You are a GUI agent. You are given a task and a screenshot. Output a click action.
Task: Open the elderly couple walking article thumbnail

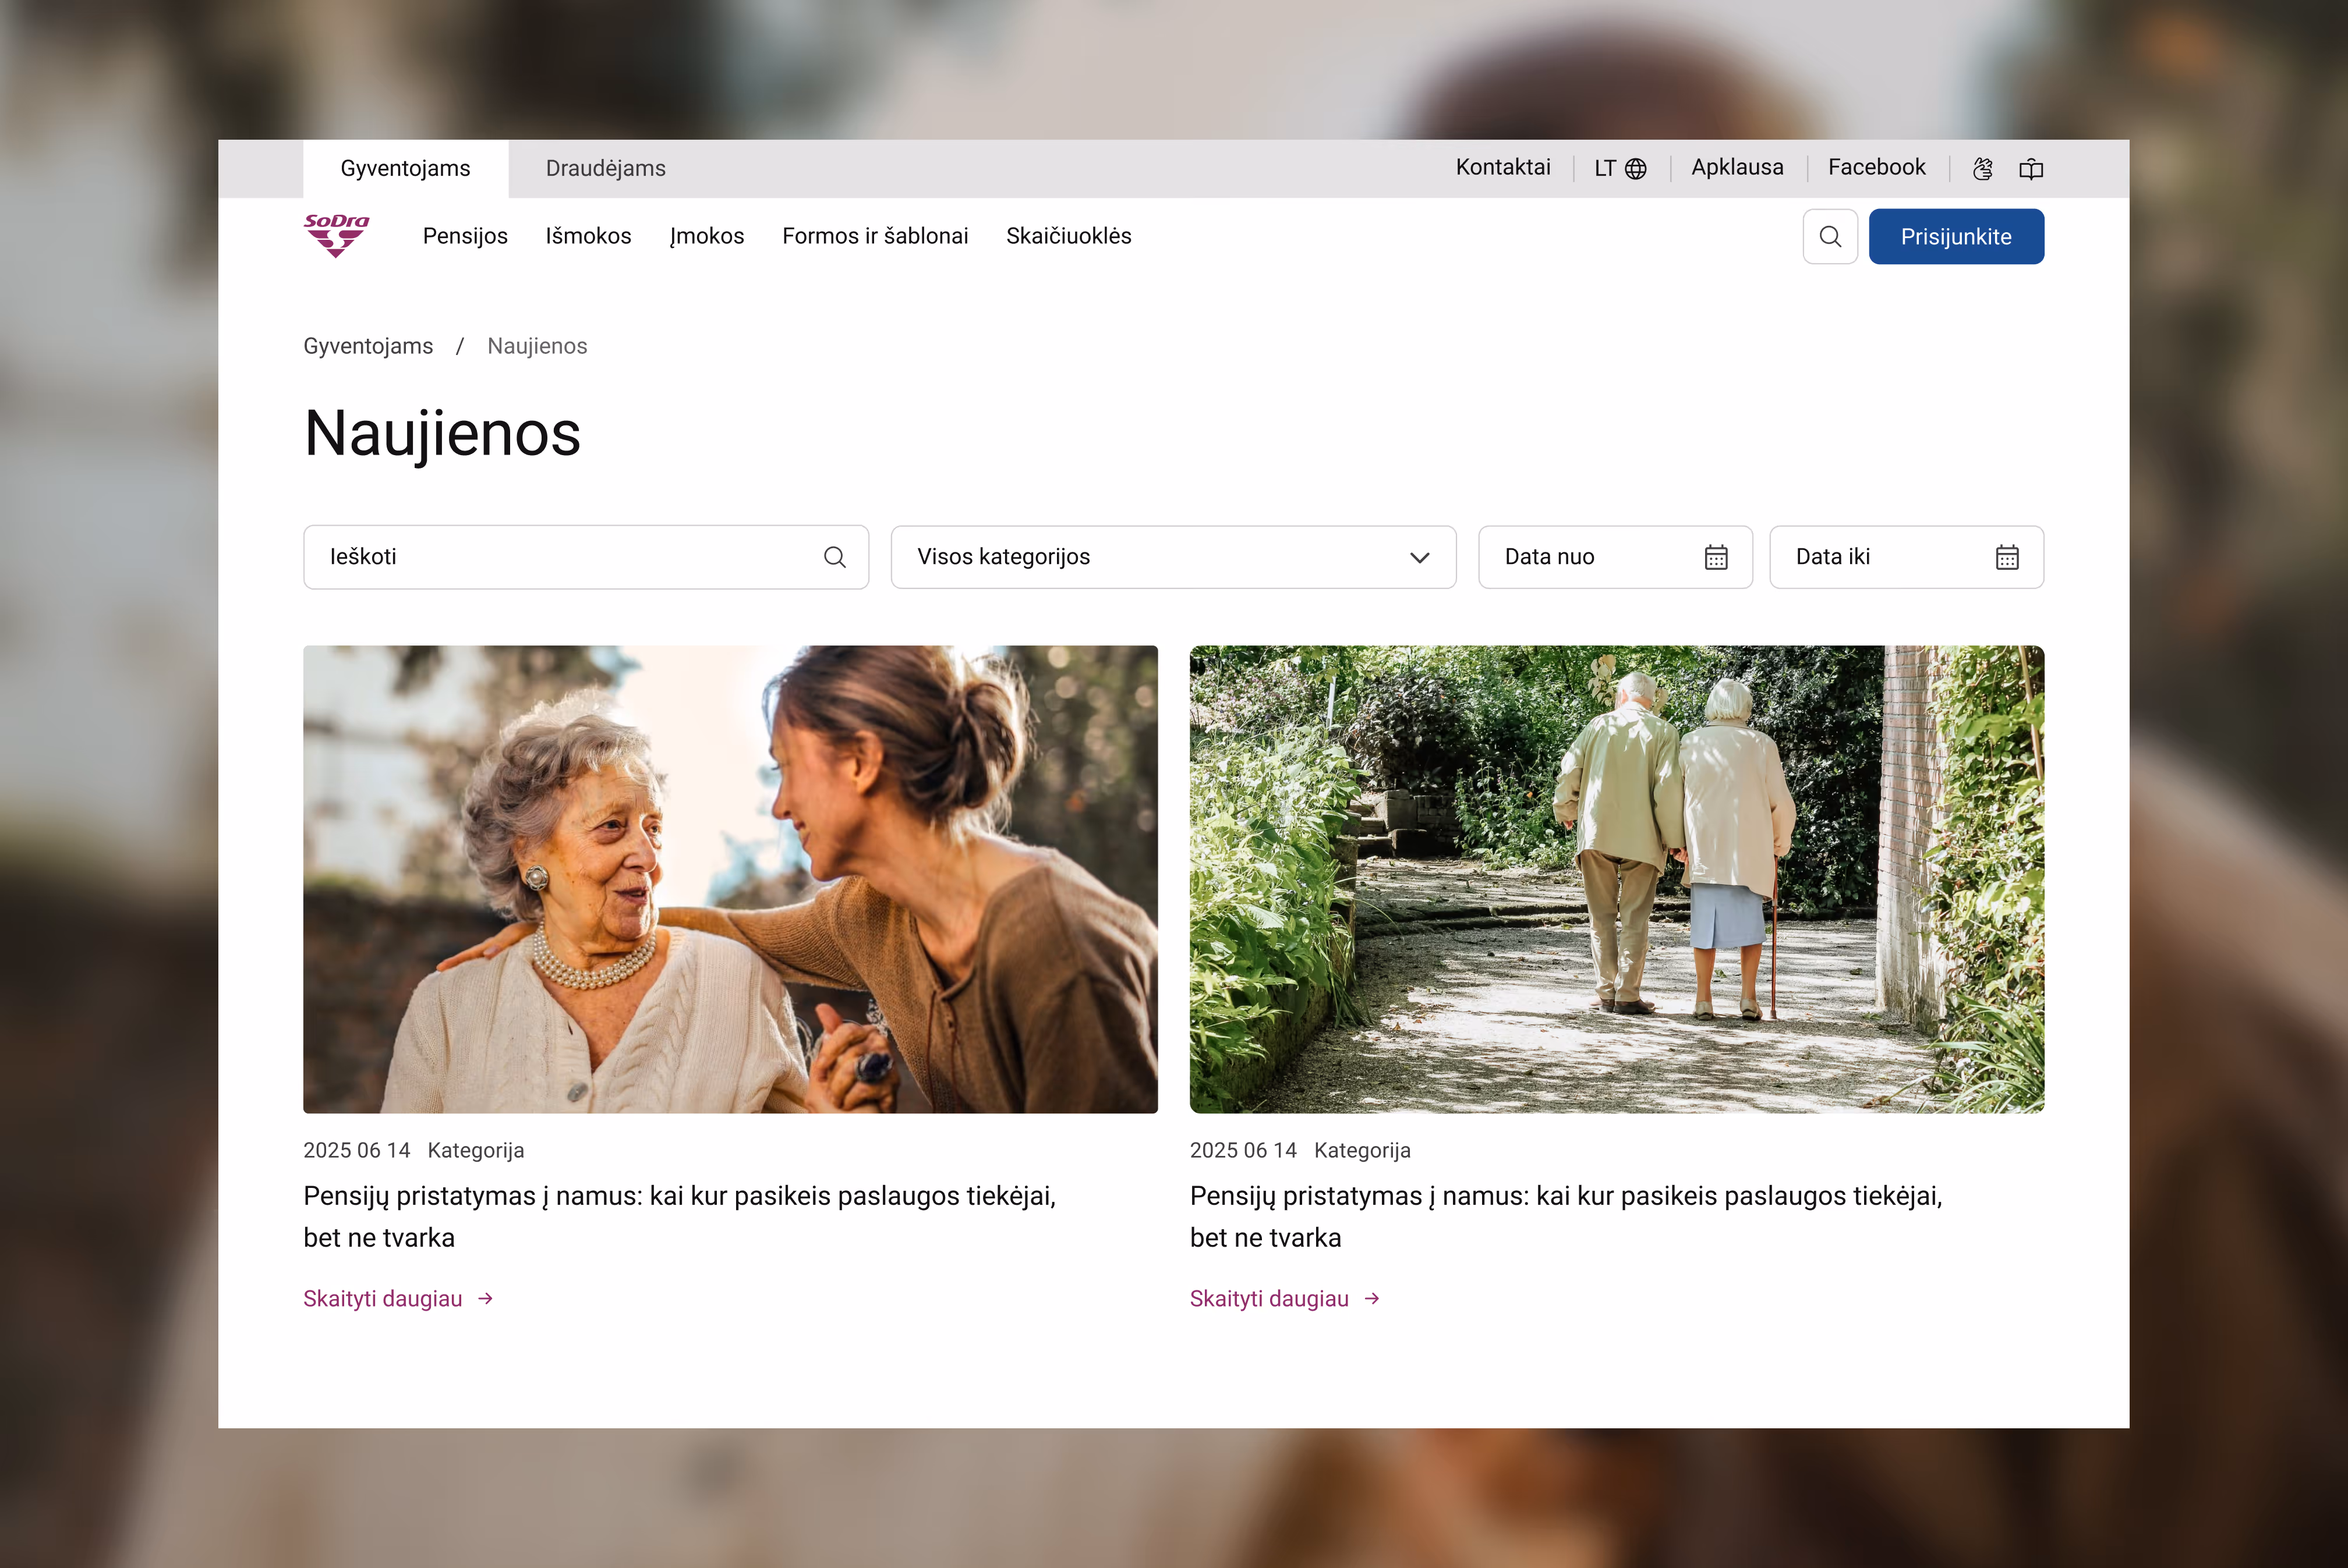coord(1615,879)
